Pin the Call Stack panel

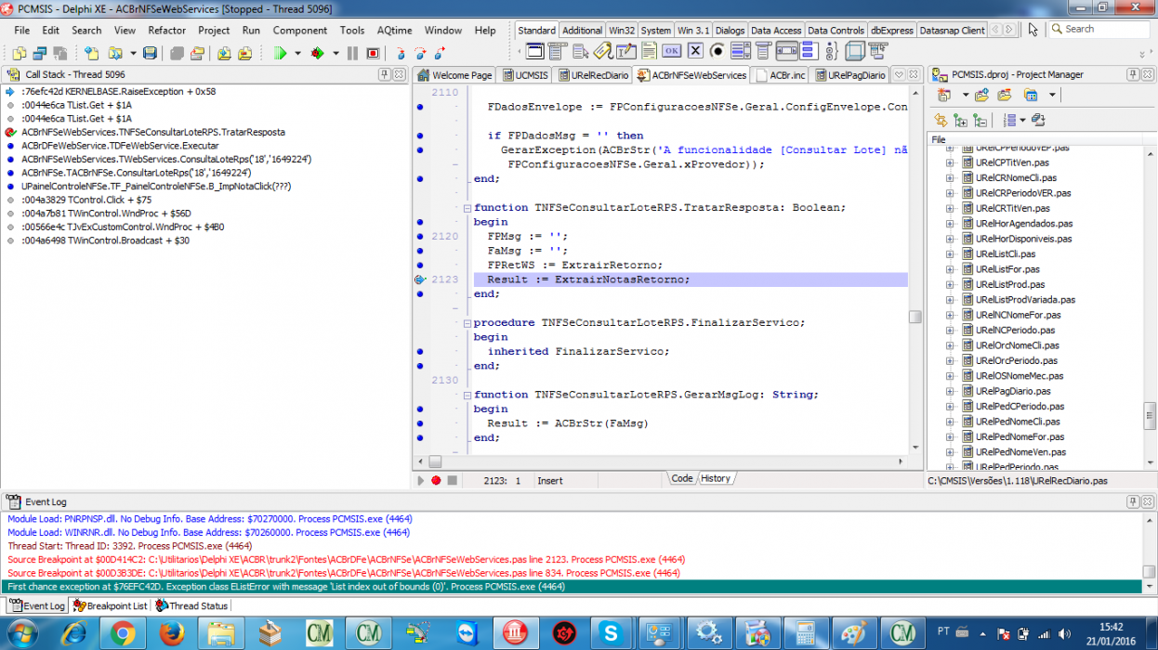click(x=384, y=74)
